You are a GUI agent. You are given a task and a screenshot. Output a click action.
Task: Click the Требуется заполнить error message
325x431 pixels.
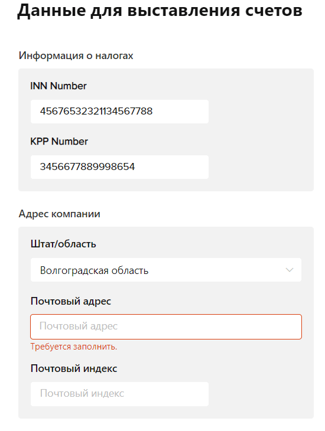tap(74, 347)
